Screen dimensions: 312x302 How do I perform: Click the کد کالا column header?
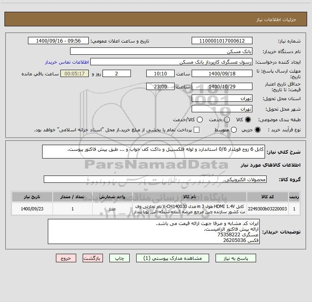pyautogui.click(x=267, y=197)
